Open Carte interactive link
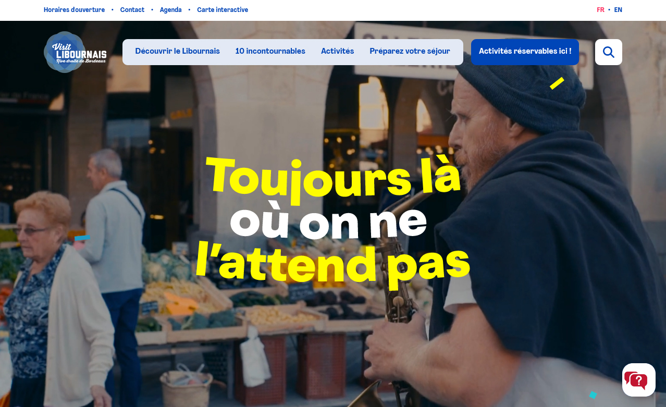This screenshot has width=666, height=407. coord(223,10)
